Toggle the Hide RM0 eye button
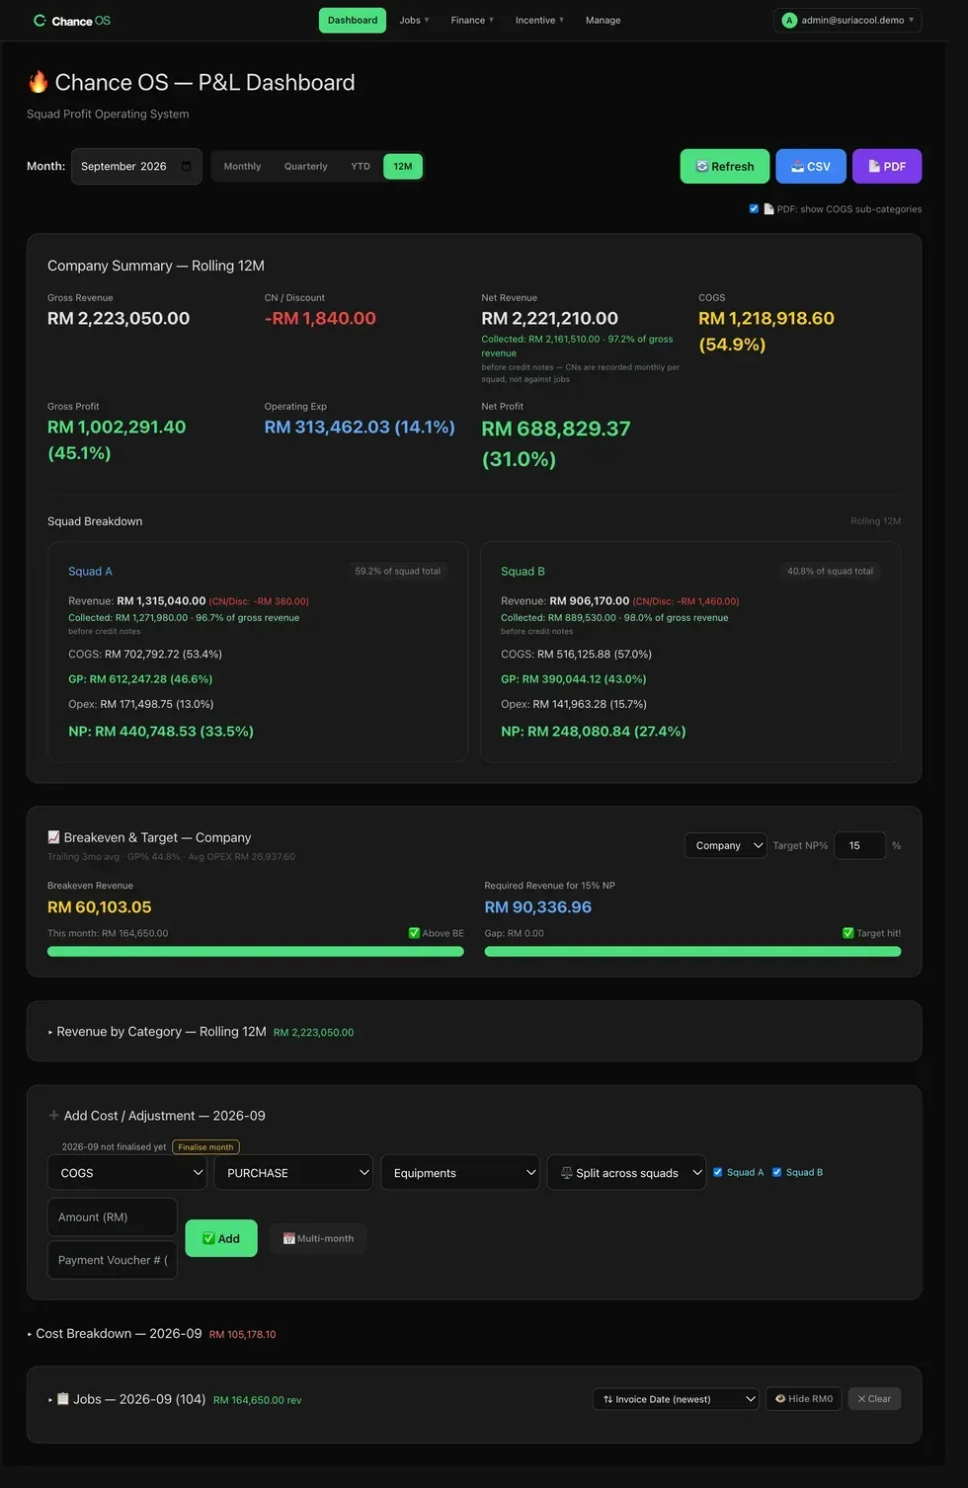Screen dimensions: 968x1488 804,1399
